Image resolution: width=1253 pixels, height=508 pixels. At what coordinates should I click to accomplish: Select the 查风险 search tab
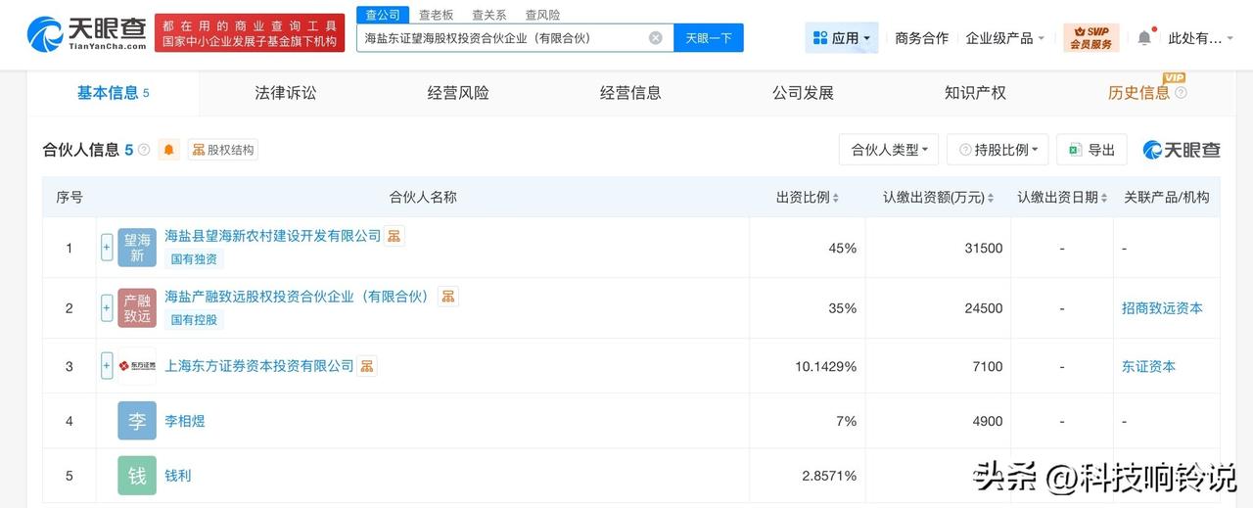542,15
